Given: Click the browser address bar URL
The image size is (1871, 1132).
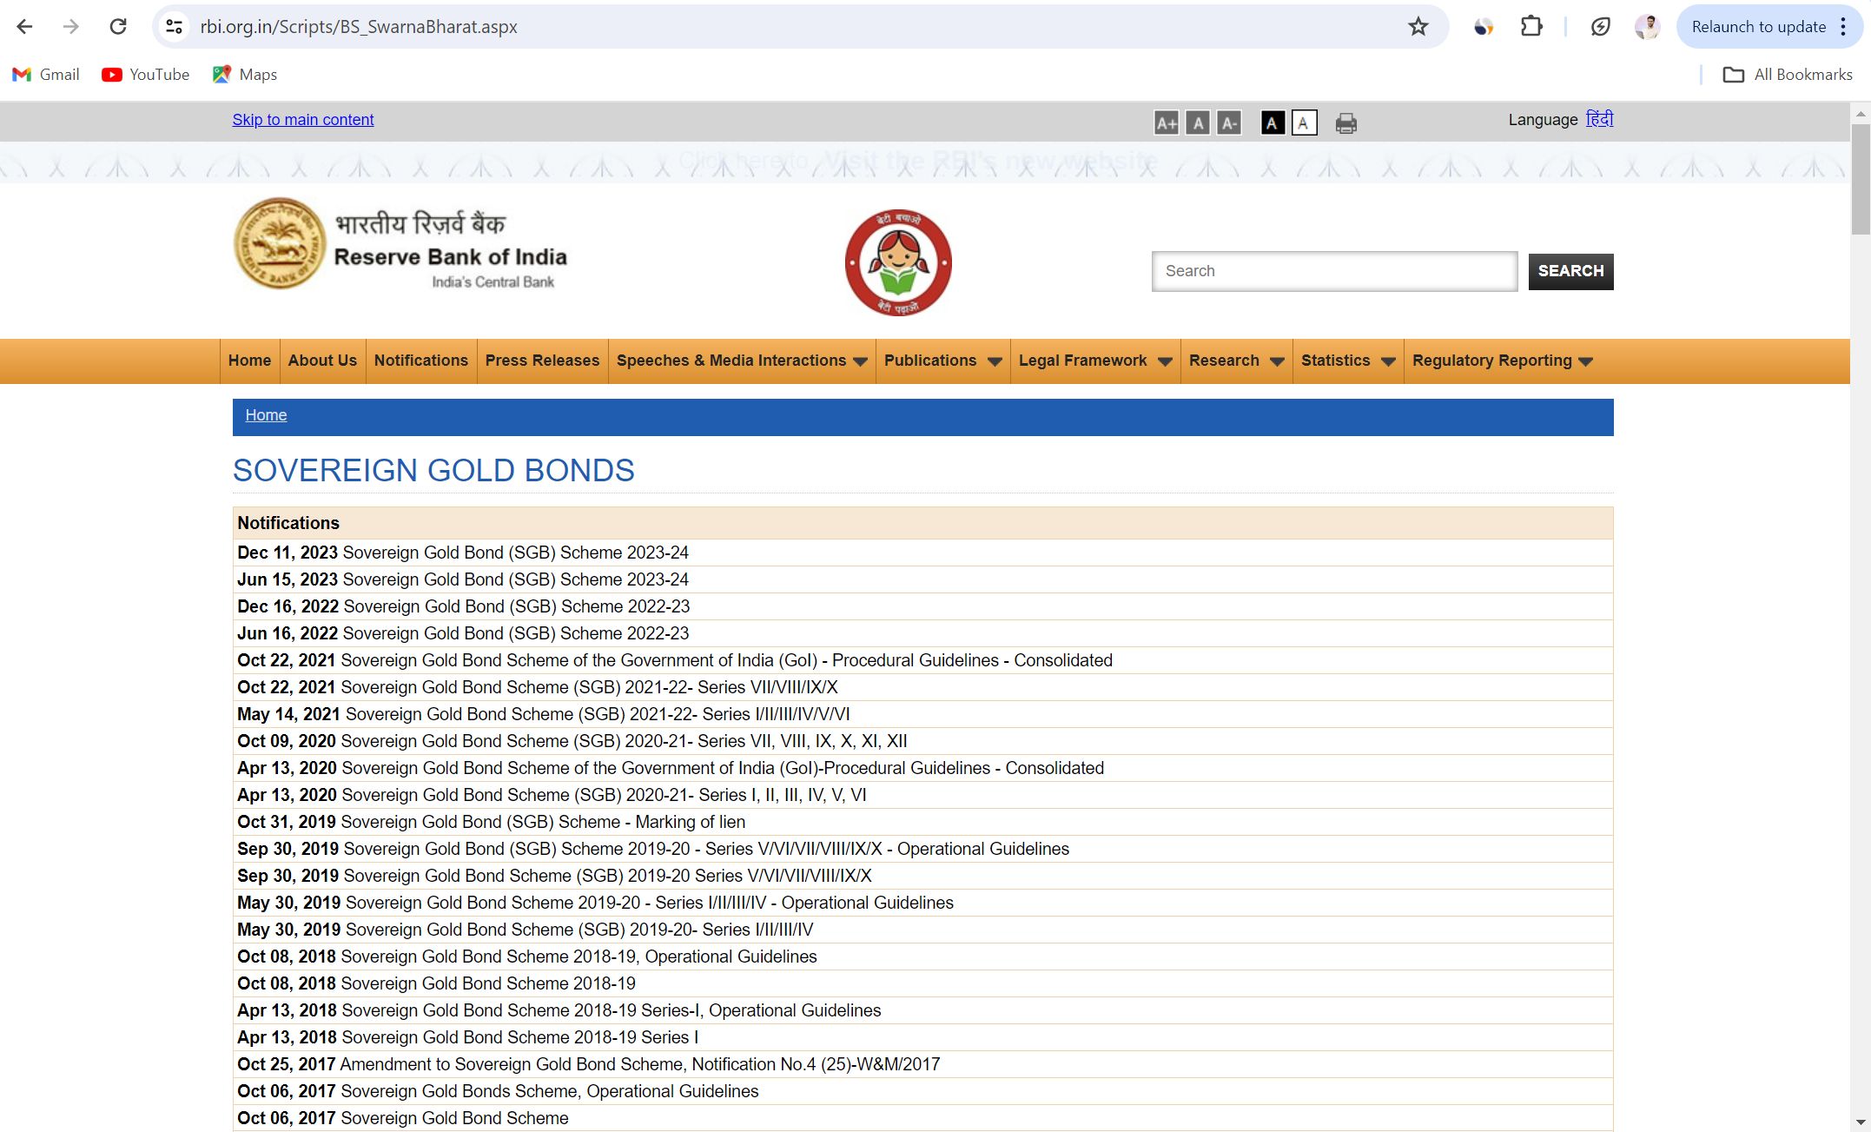Looking at the screenshot, I should tap(359, 27).
